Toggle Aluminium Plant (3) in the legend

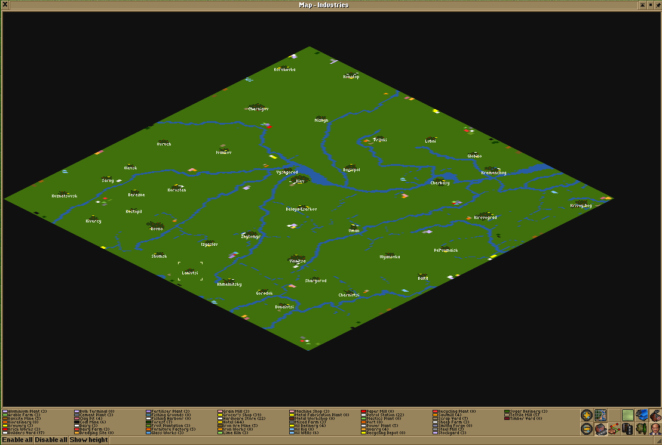(x=24, y=411)
